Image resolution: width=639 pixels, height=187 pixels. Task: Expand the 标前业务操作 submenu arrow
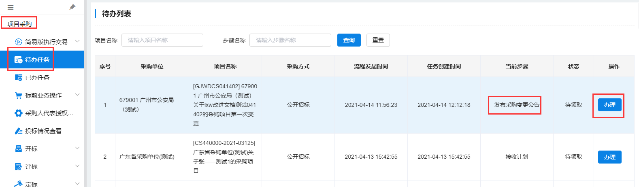(77, 95)
